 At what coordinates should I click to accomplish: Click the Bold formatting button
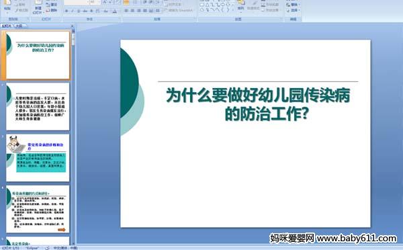click(x=66, y=11)
